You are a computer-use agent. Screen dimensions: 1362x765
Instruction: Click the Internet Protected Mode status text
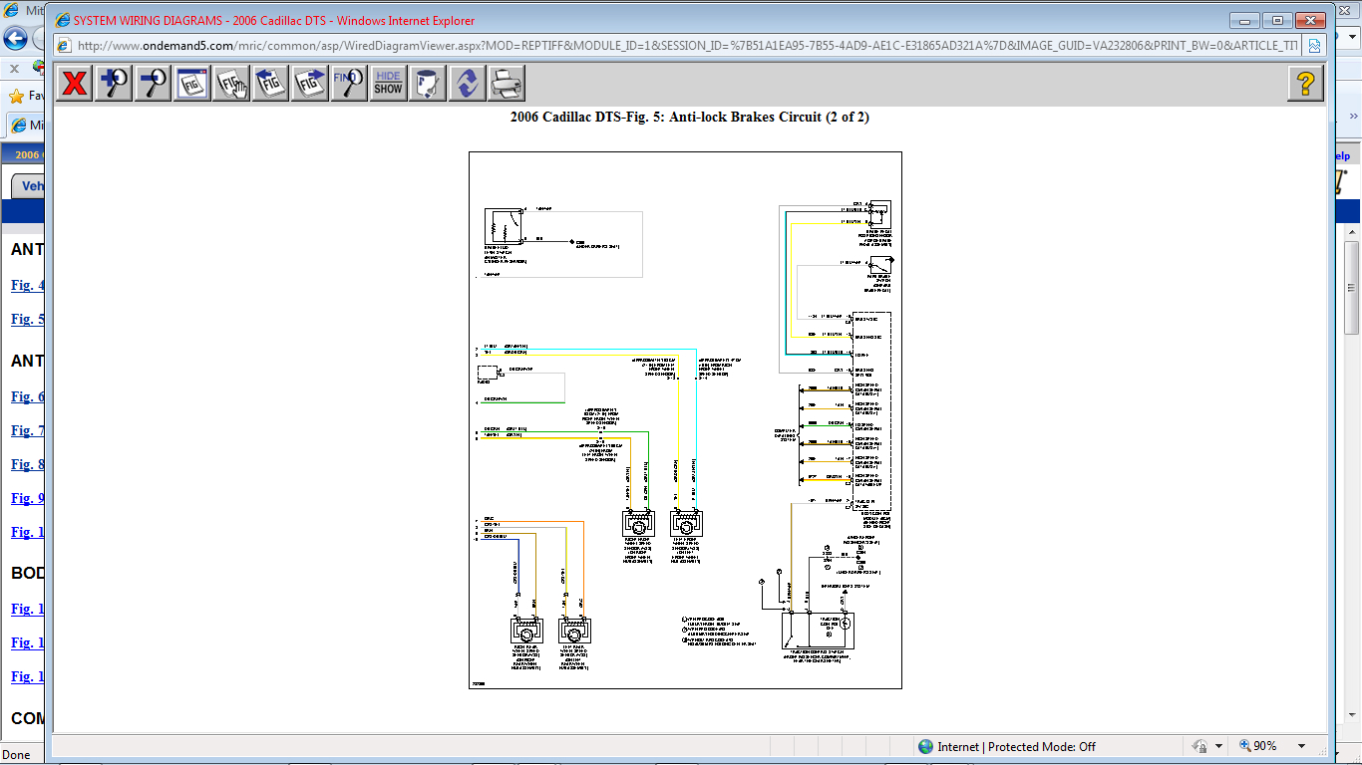1007,746
